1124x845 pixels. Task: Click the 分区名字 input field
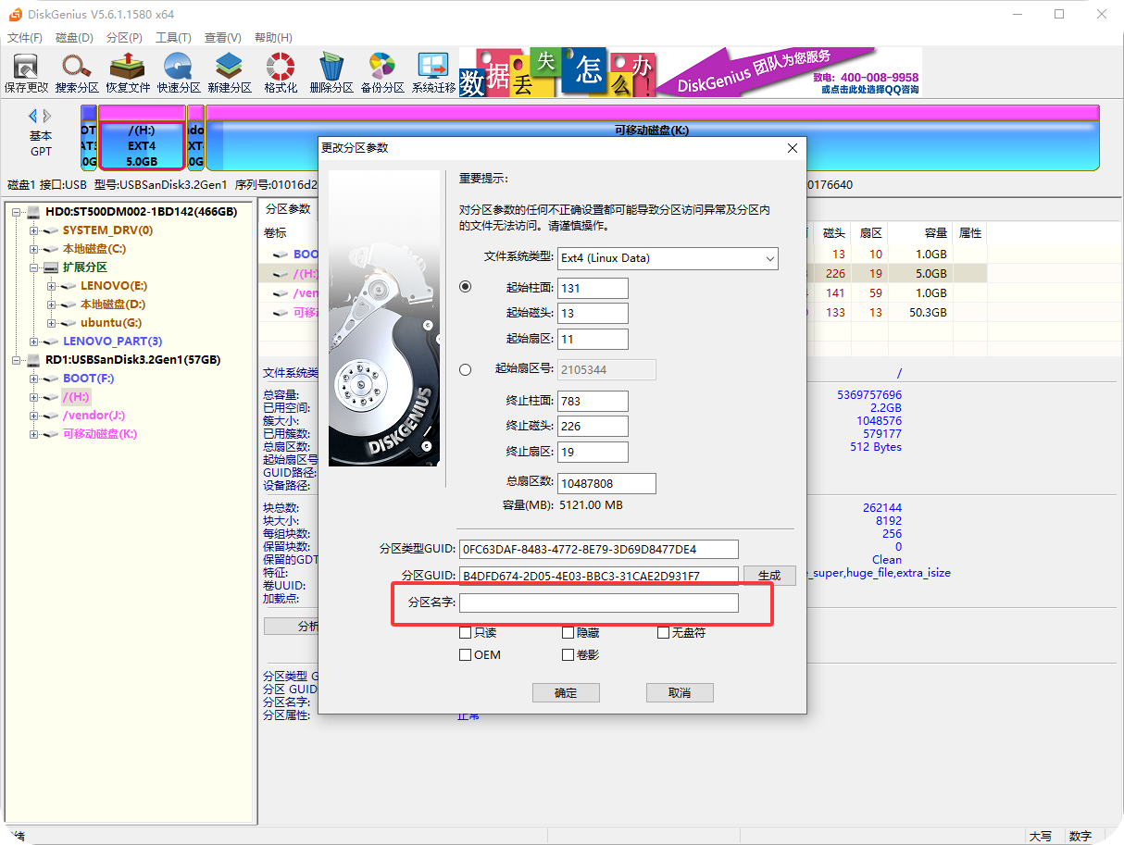599,603
